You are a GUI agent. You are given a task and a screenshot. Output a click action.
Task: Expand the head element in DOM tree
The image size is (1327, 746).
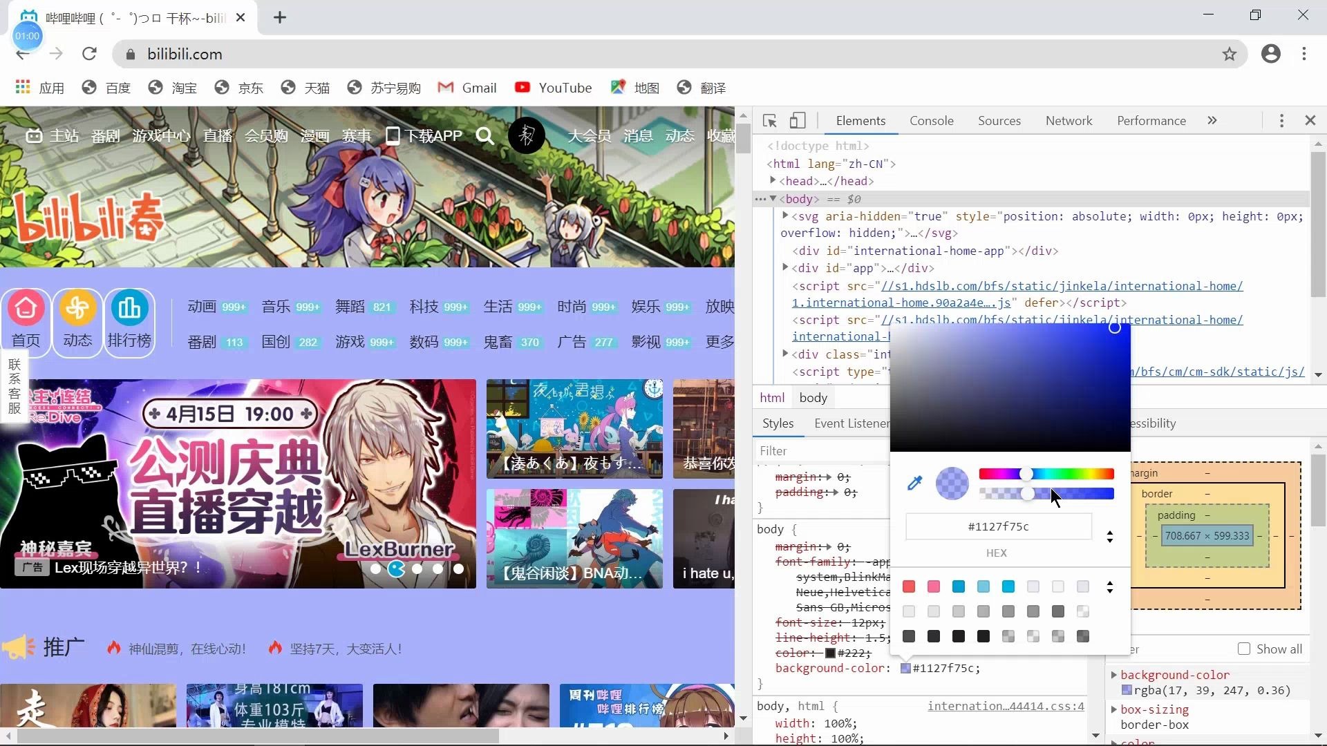(773, 180)
